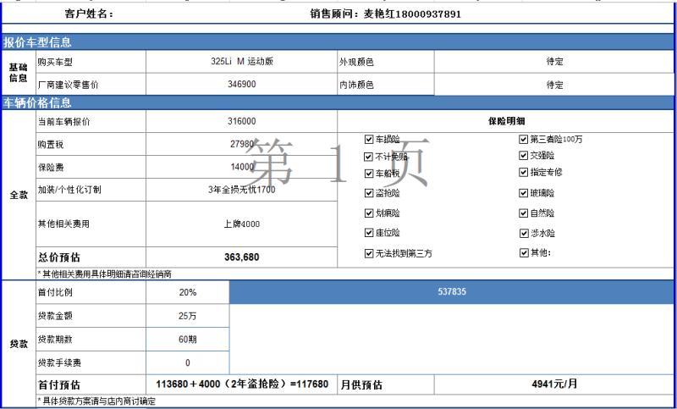The image size is (677, 409).
Task: Click the 当前车辆报价 label cell
Action: point(91,121)
